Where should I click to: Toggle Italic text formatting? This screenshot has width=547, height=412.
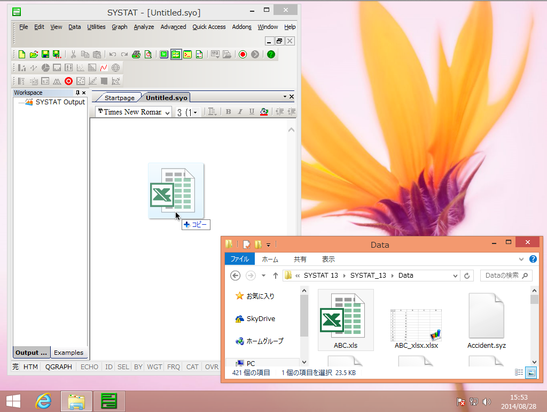(240, 112)
